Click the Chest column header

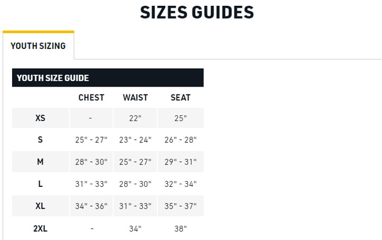91,98
